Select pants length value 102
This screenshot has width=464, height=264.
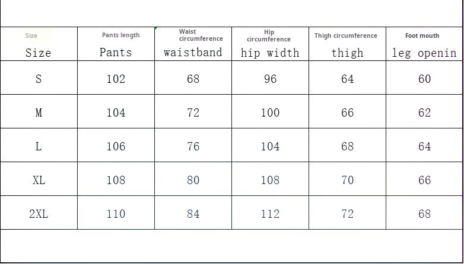116,79
